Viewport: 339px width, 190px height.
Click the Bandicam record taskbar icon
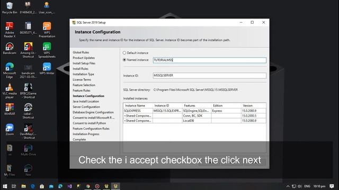click(97, 186)
